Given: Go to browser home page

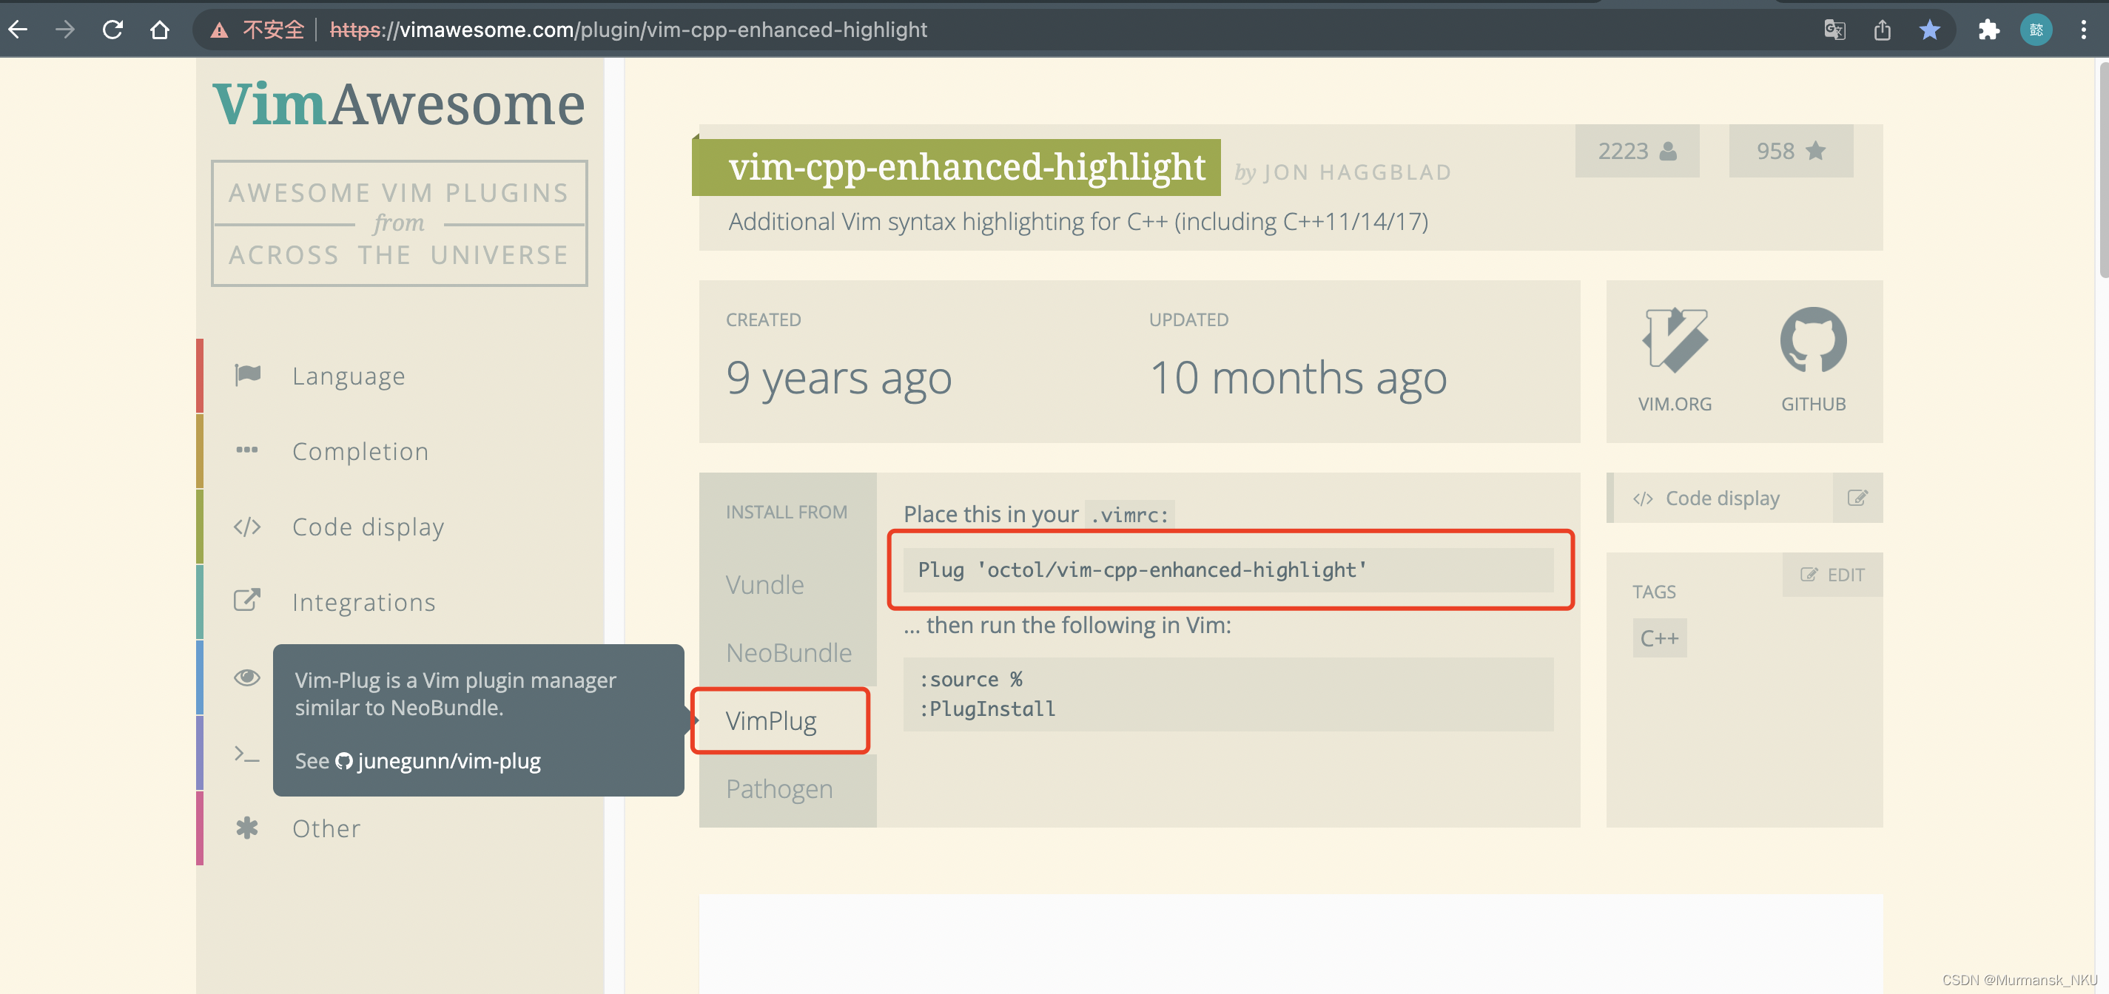Looking at the screenshot, I should click(160, 30).
